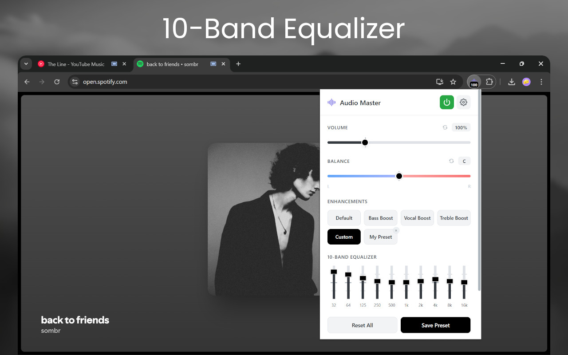Open the Downloads icon
568x355 pixels.
pos(511,82)
